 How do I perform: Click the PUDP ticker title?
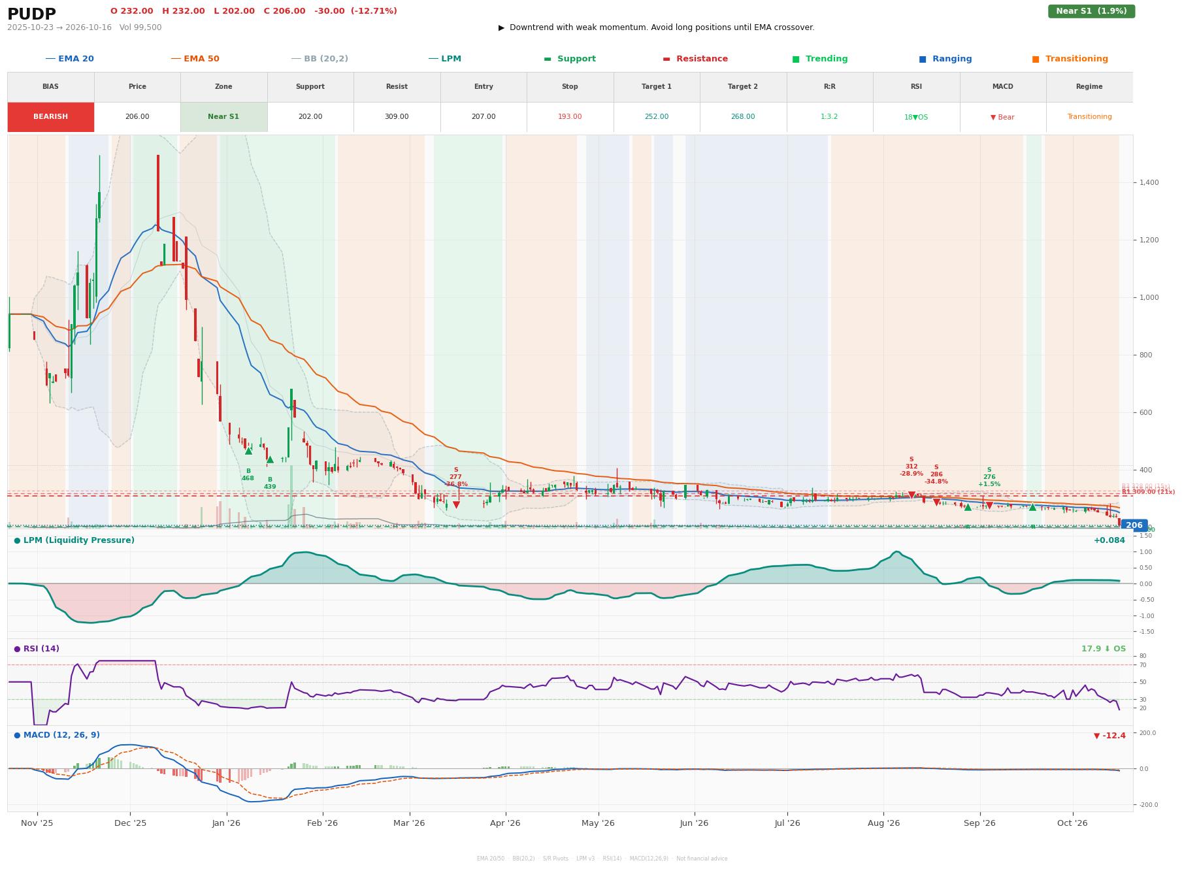coord(31,14)
